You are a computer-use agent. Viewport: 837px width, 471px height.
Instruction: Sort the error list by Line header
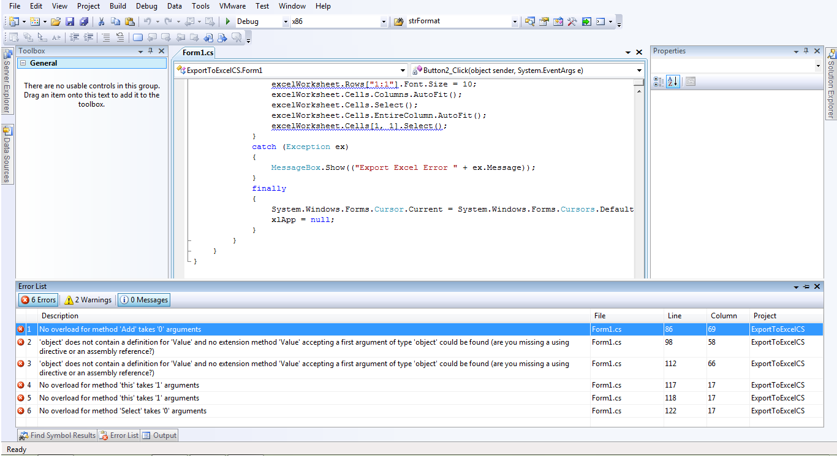click(685, 316)
